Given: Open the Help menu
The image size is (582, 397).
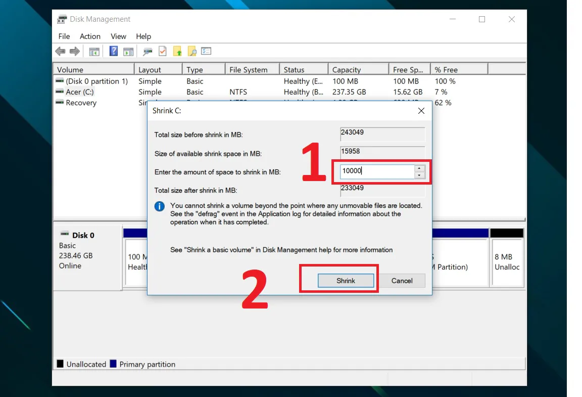Looking at the screenshot, I should [x=143, y=36].
